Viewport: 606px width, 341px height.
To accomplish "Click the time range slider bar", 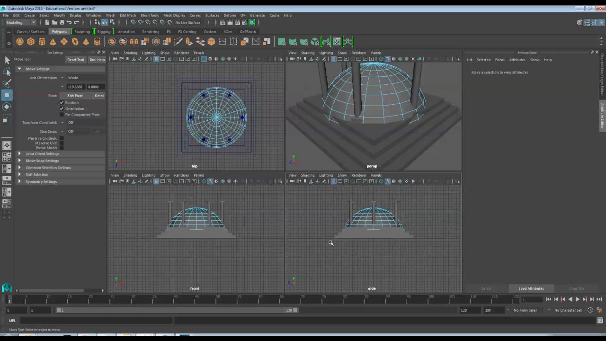I will [177, 310].
